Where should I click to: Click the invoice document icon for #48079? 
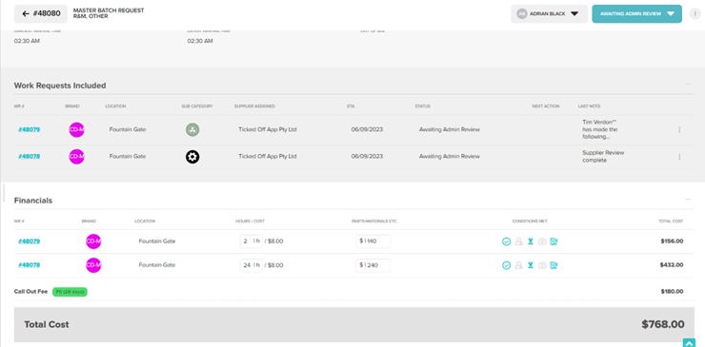tap(554, 241)
